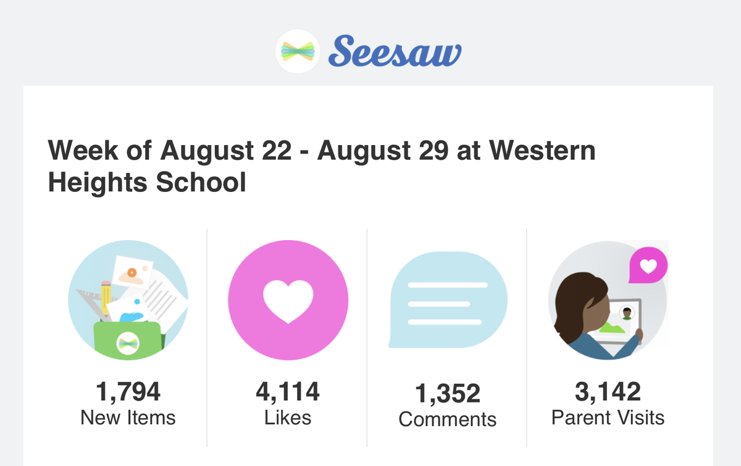Click the Likes label
The width and height of the screenshot is (741, 466).
click(288, 418)
